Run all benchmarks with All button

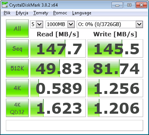point(17,29)
